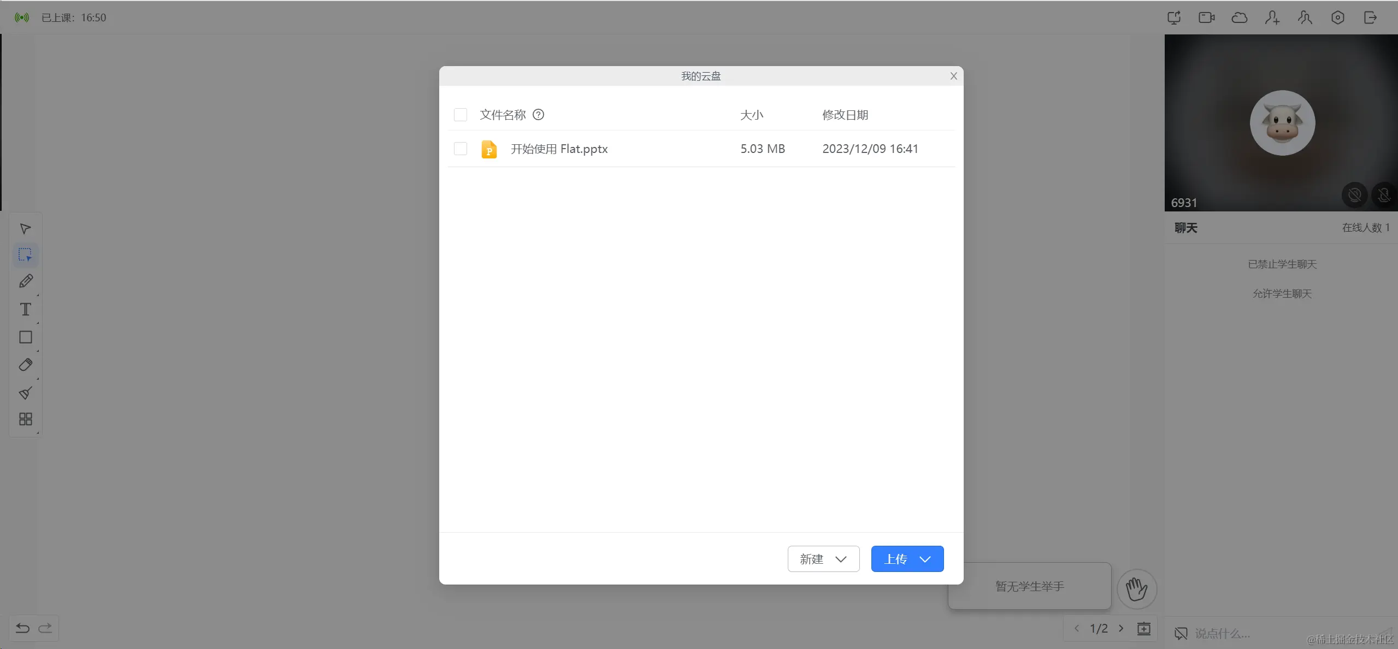Toggle the muted microphone on video
Screen dimensions: 1398x649
click(1384, 195)
